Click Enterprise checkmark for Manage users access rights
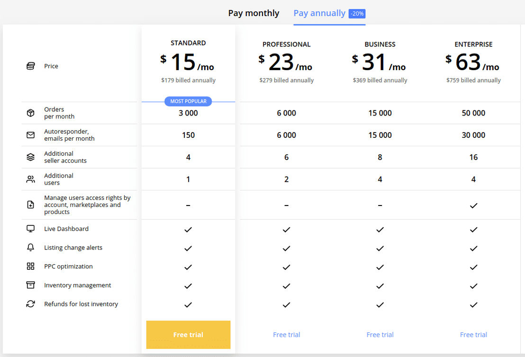 tap(473, 205)
